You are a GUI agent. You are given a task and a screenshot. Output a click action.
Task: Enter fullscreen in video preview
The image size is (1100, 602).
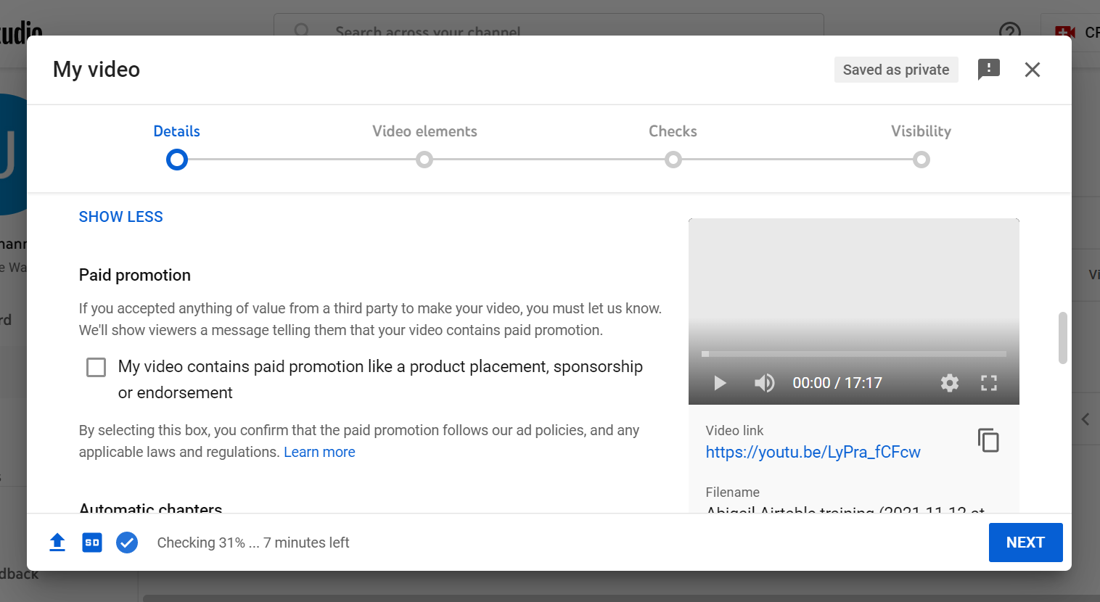(988, 383)
